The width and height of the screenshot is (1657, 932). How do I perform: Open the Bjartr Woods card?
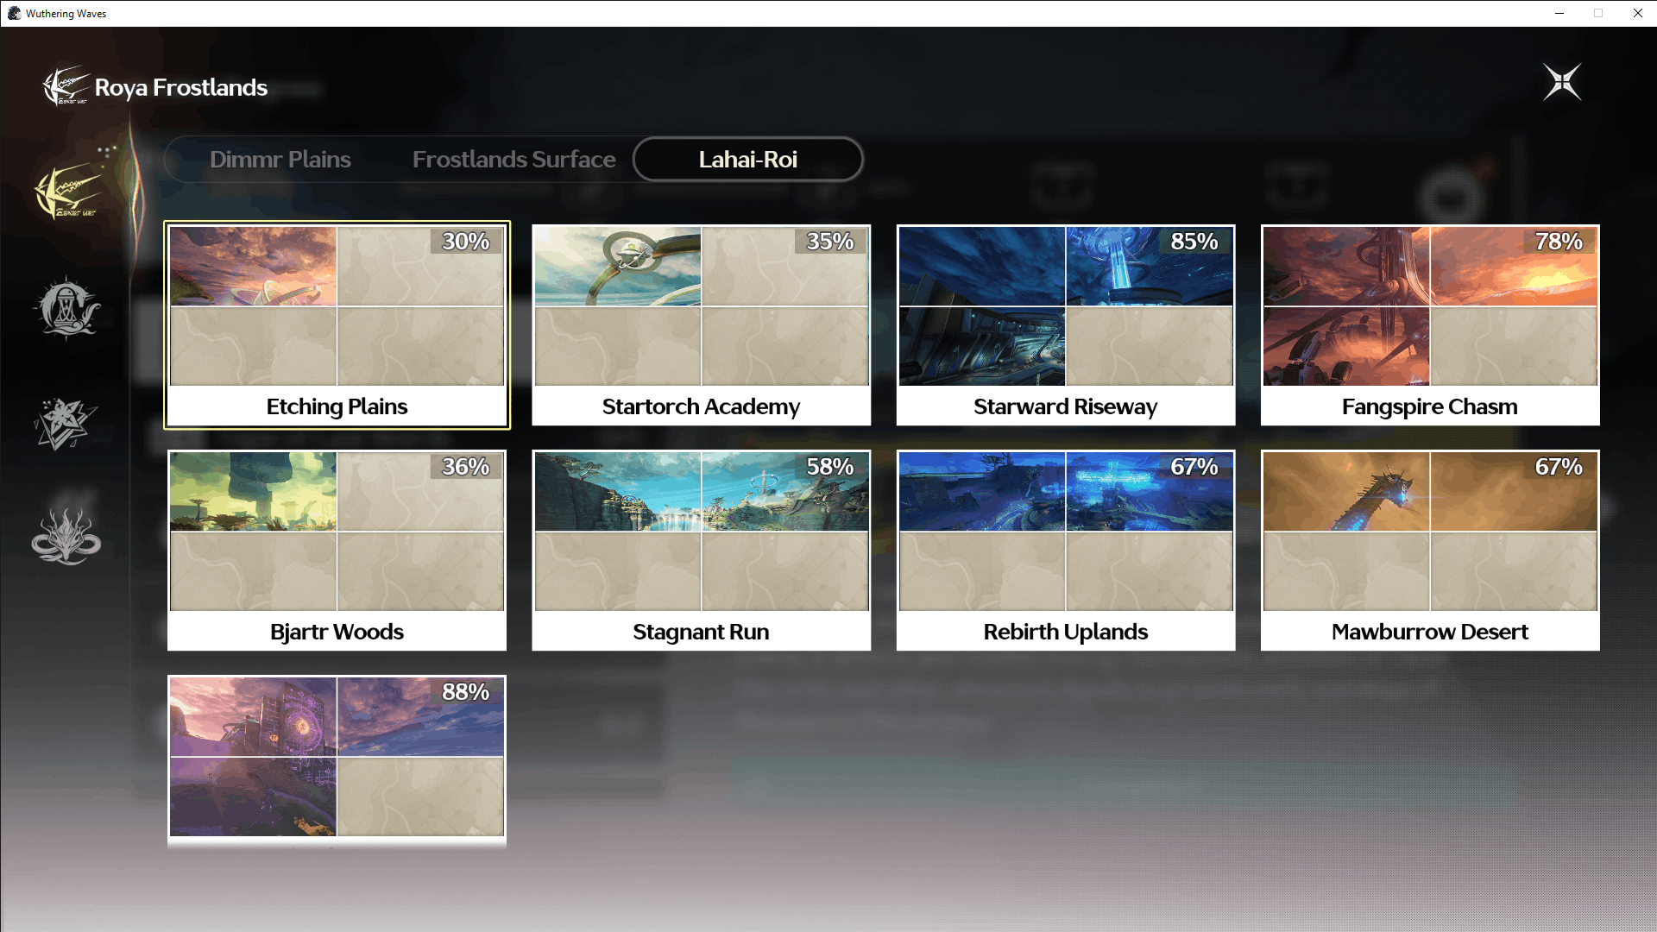337,551
